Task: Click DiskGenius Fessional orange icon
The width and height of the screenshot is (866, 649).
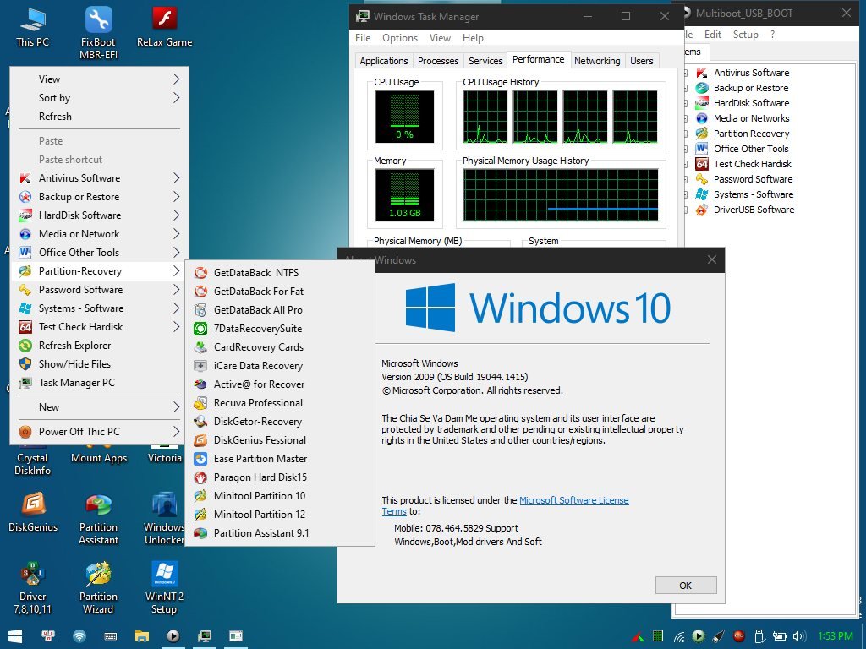Action: (200, 439)
